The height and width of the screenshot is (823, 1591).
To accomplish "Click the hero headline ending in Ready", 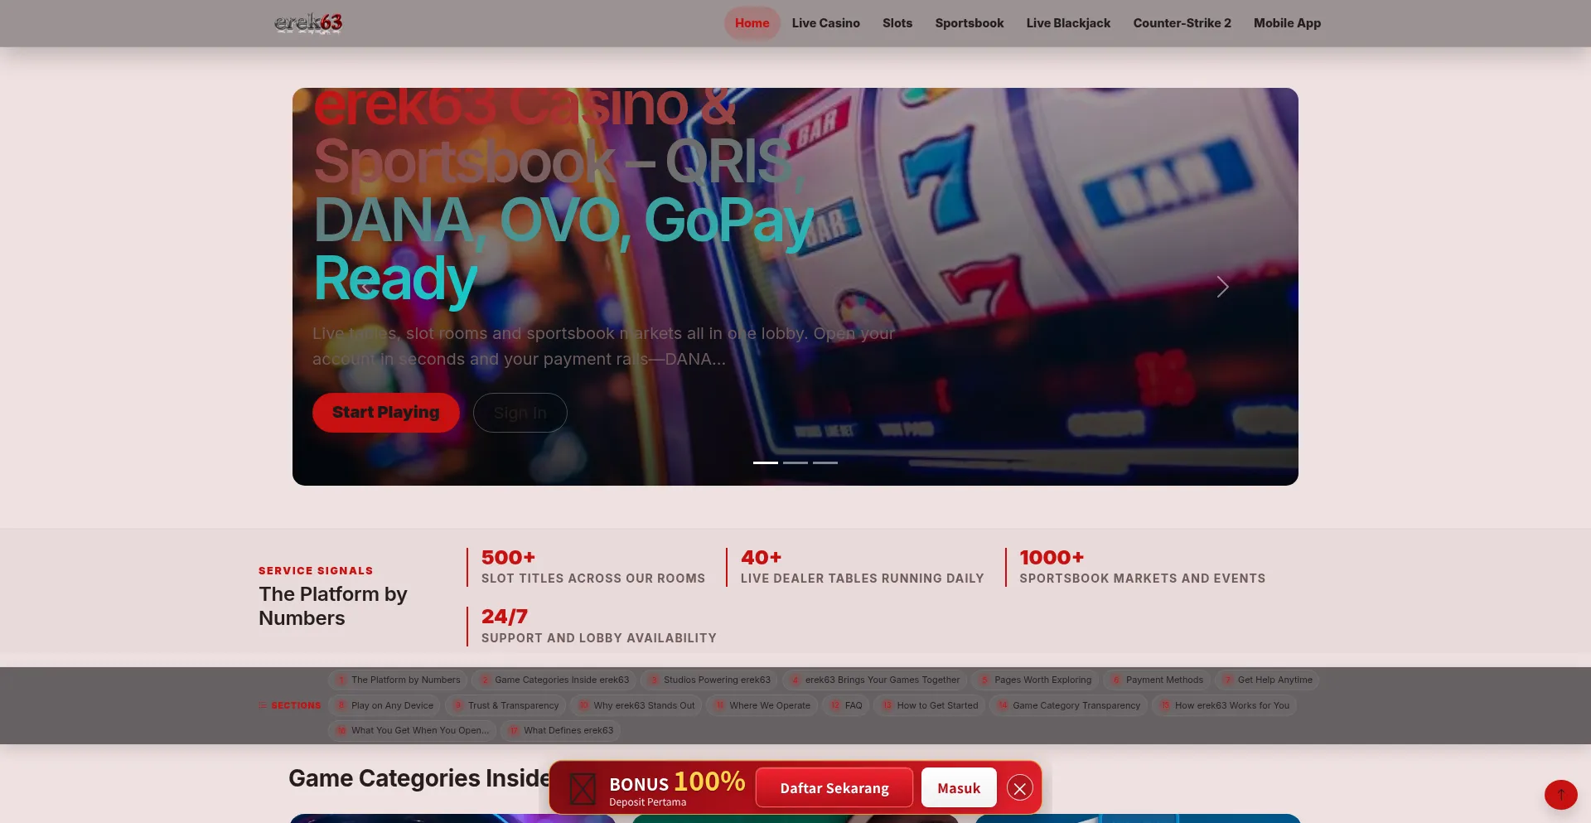I will click(x=563, y=197).
